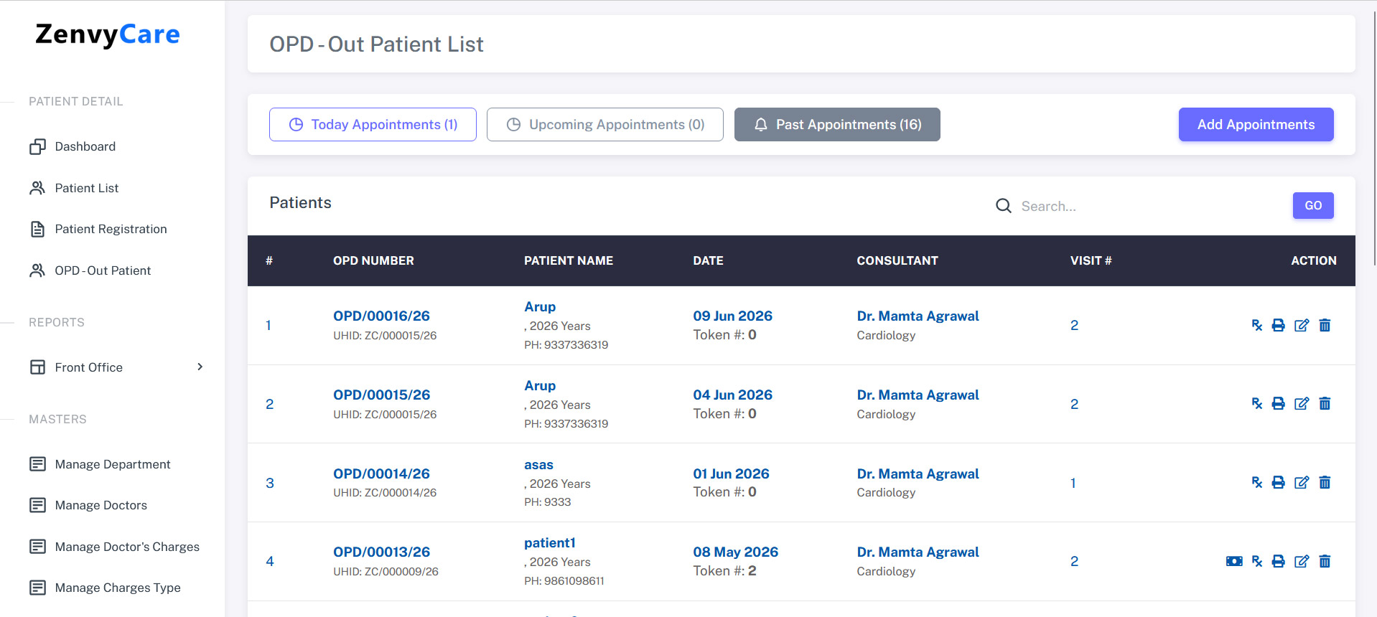Click the Add Appointments button
This screenshot has width=1377, height=617.
pos(1256,125)
